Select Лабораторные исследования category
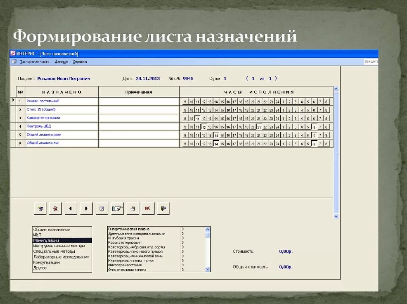The width and height of the screenshot is (407, 304). click(x=62, y=256)
